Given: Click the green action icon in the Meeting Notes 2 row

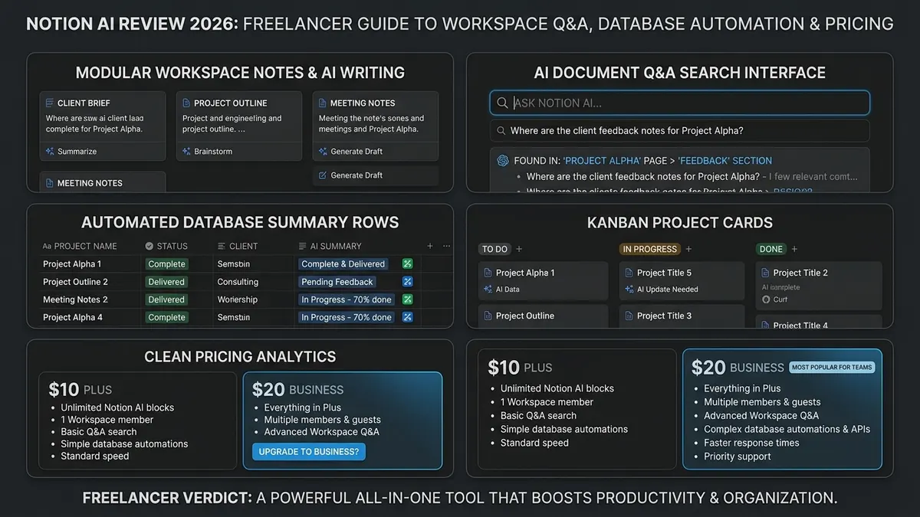Looking at the screenshot, I should click(x=407, y=299).
